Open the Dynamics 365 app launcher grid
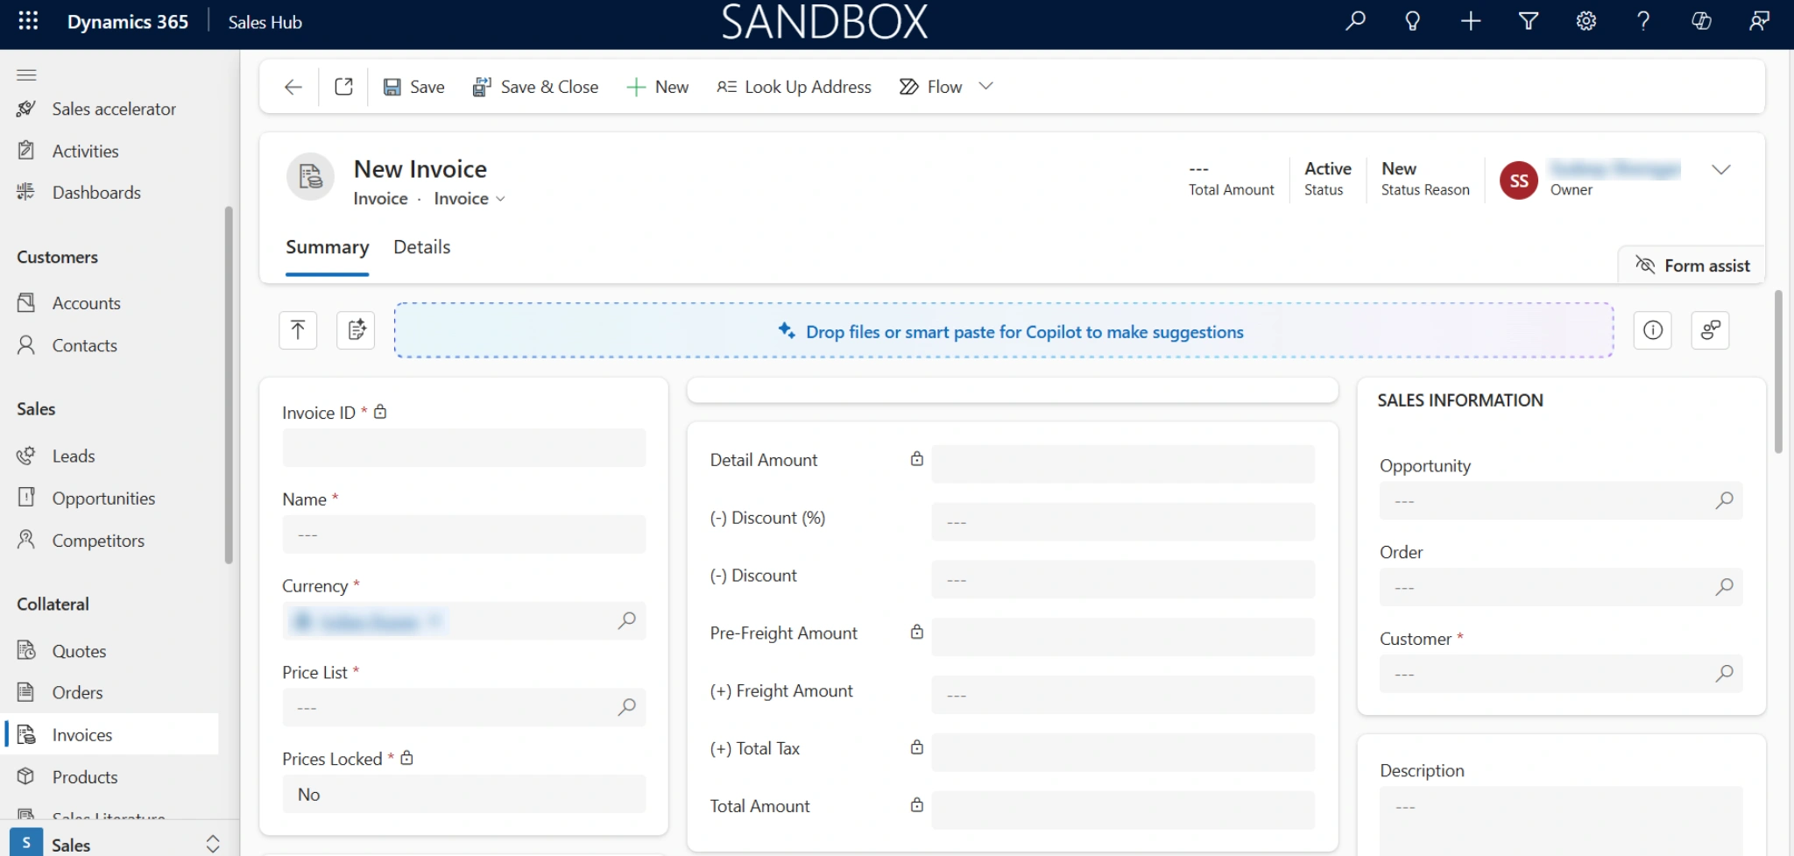The height and width of the screenshot is (856, 1794). click(28, 22)
